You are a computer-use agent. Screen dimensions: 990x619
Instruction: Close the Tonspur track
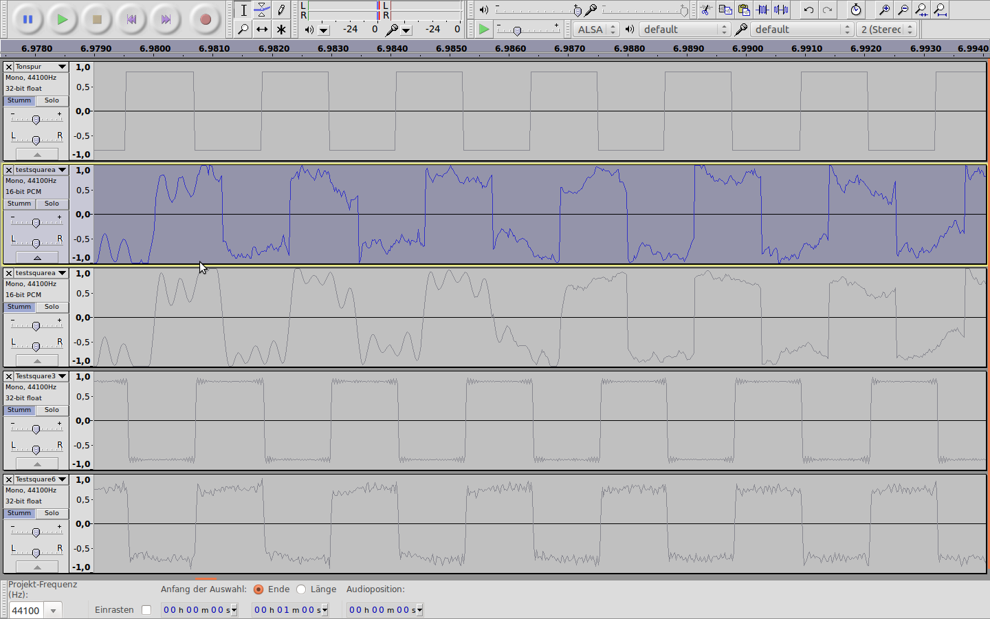[9, 67]
